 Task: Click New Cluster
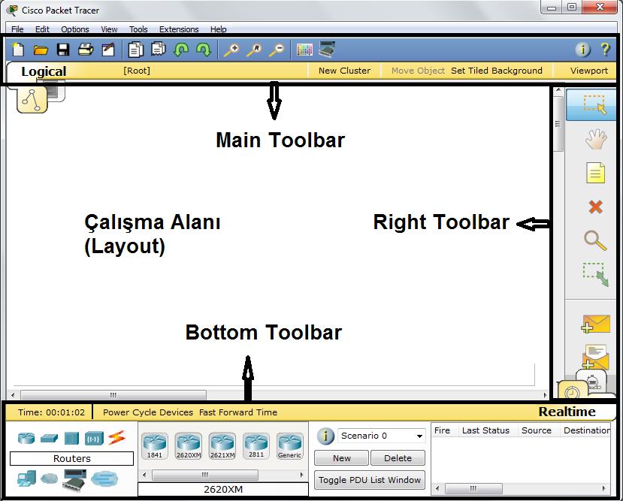click(344, 71)
